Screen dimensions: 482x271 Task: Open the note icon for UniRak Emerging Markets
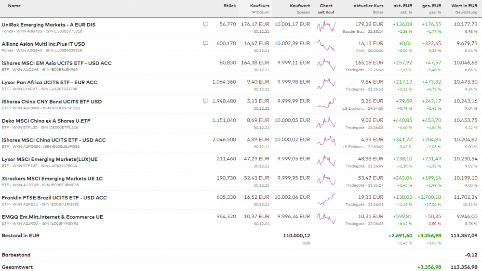[206, 24]
